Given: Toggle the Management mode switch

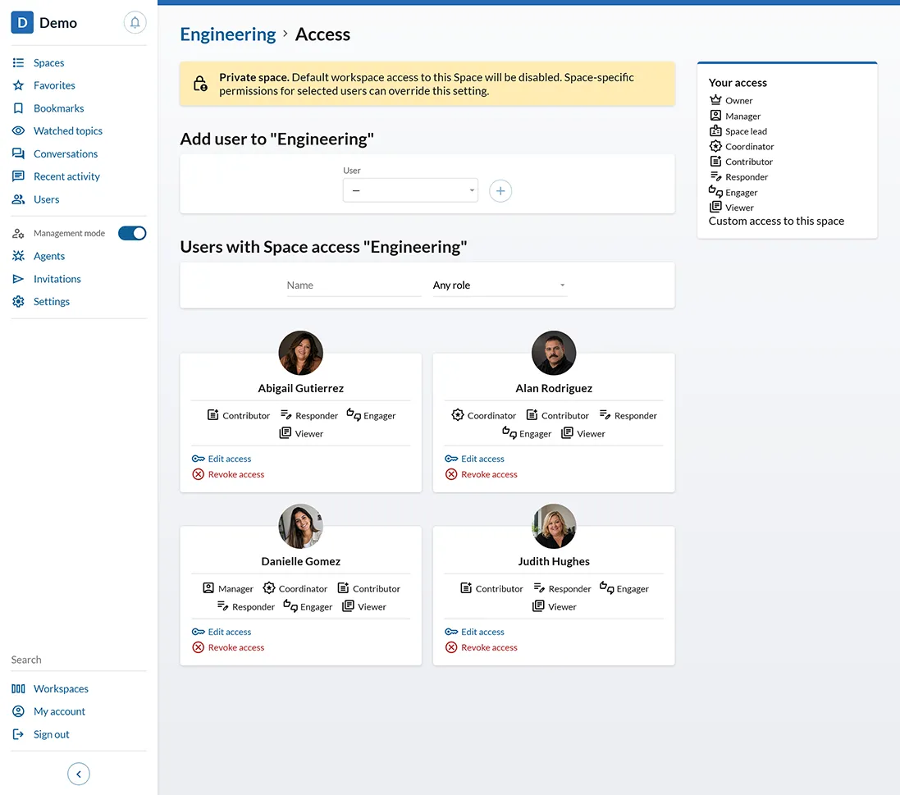Looking at the screenshot, I should coord(132,233).
